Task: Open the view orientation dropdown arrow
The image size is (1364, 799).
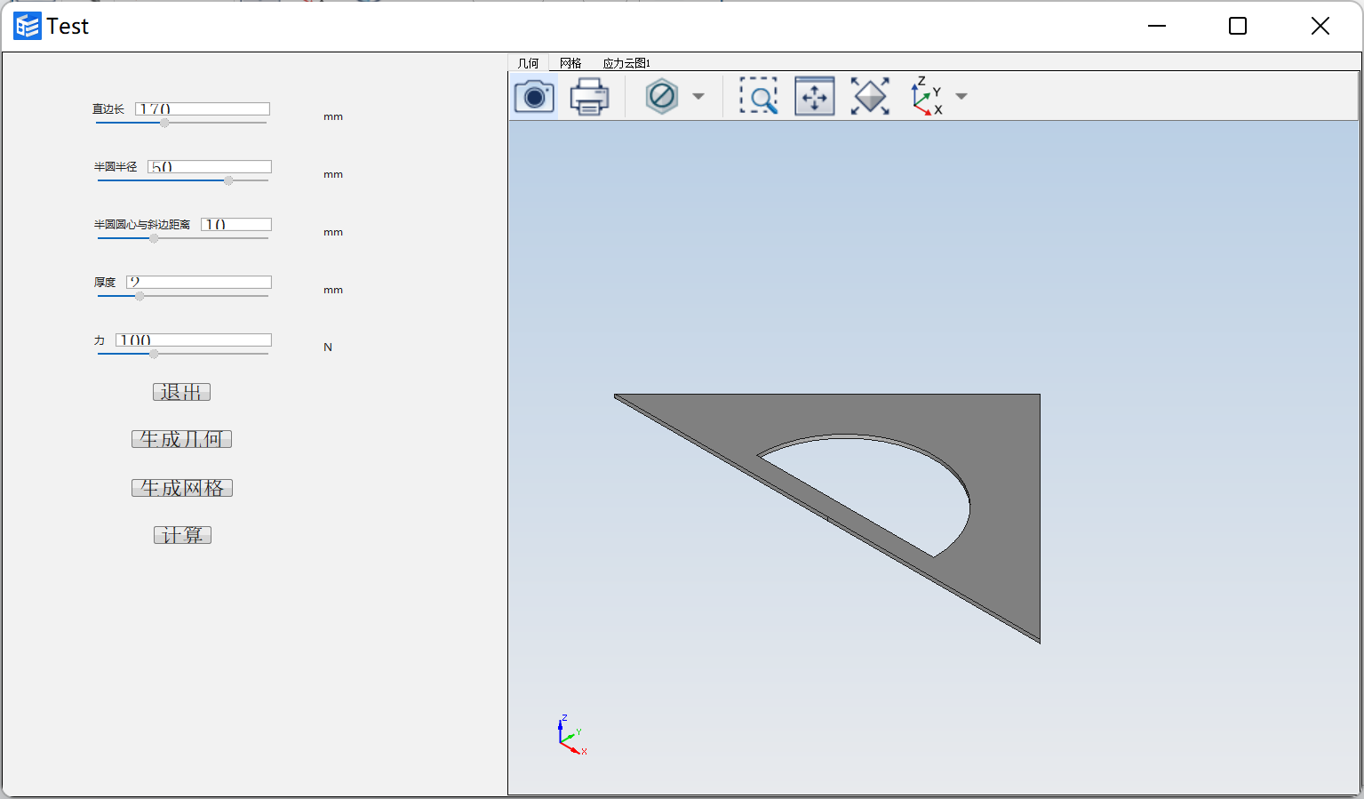Action: point(961,97)
